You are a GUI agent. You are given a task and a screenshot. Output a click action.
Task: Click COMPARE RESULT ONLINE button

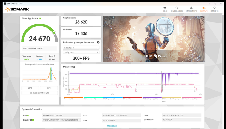pyautogui.click(x=40, y=93)
